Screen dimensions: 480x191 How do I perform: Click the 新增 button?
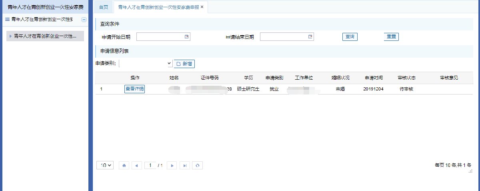pos(184,64)
